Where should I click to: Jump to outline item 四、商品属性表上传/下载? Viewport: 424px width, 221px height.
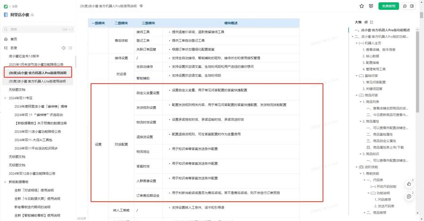pyautogui.click(x=385, y=147)
